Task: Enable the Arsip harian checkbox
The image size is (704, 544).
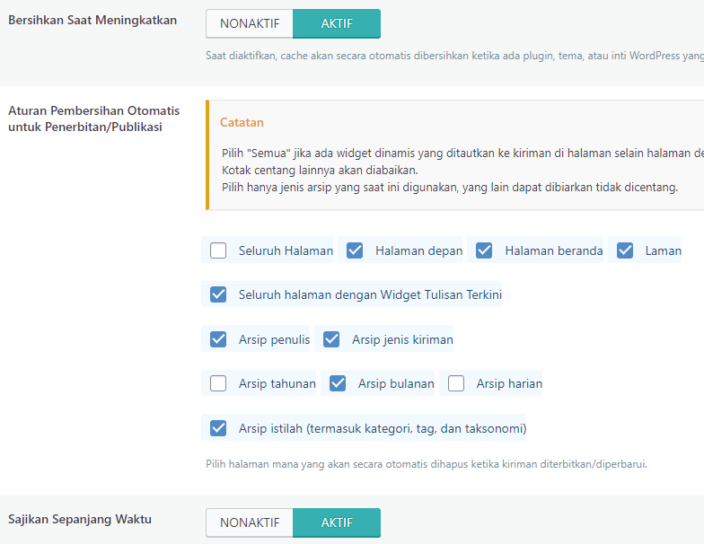Action: [456, 383]
